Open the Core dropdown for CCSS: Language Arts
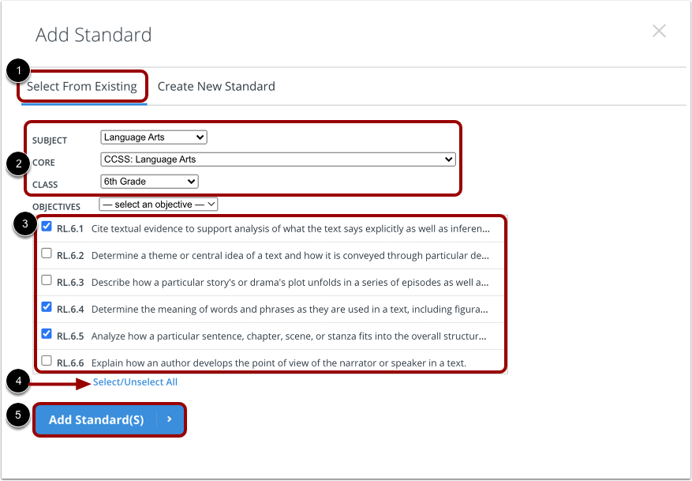 pyautogui.click(x=278, y=159)
